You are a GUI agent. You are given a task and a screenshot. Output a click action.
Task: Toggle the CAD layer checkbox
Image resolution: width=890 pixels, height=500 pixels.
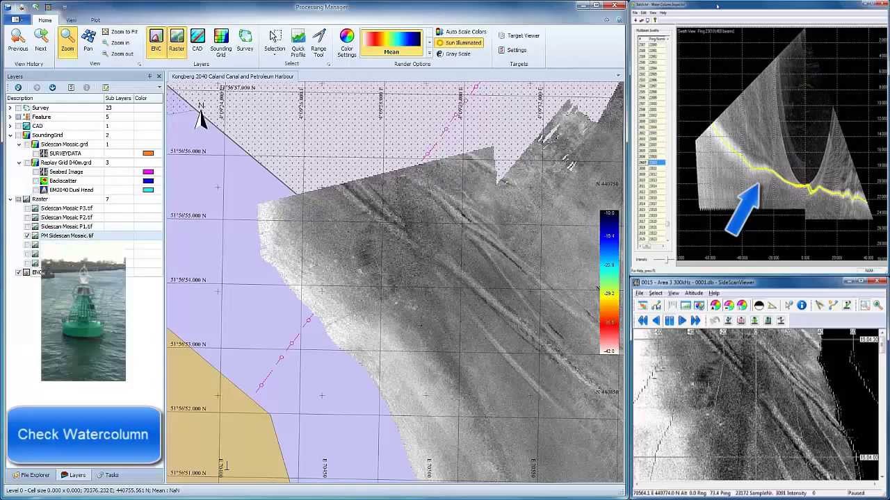(x=18, y=126)
